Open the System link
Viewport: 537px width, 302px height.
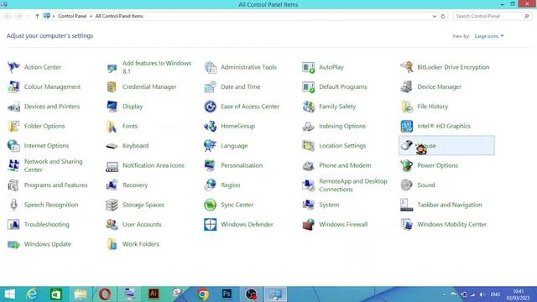coord(329,205)
